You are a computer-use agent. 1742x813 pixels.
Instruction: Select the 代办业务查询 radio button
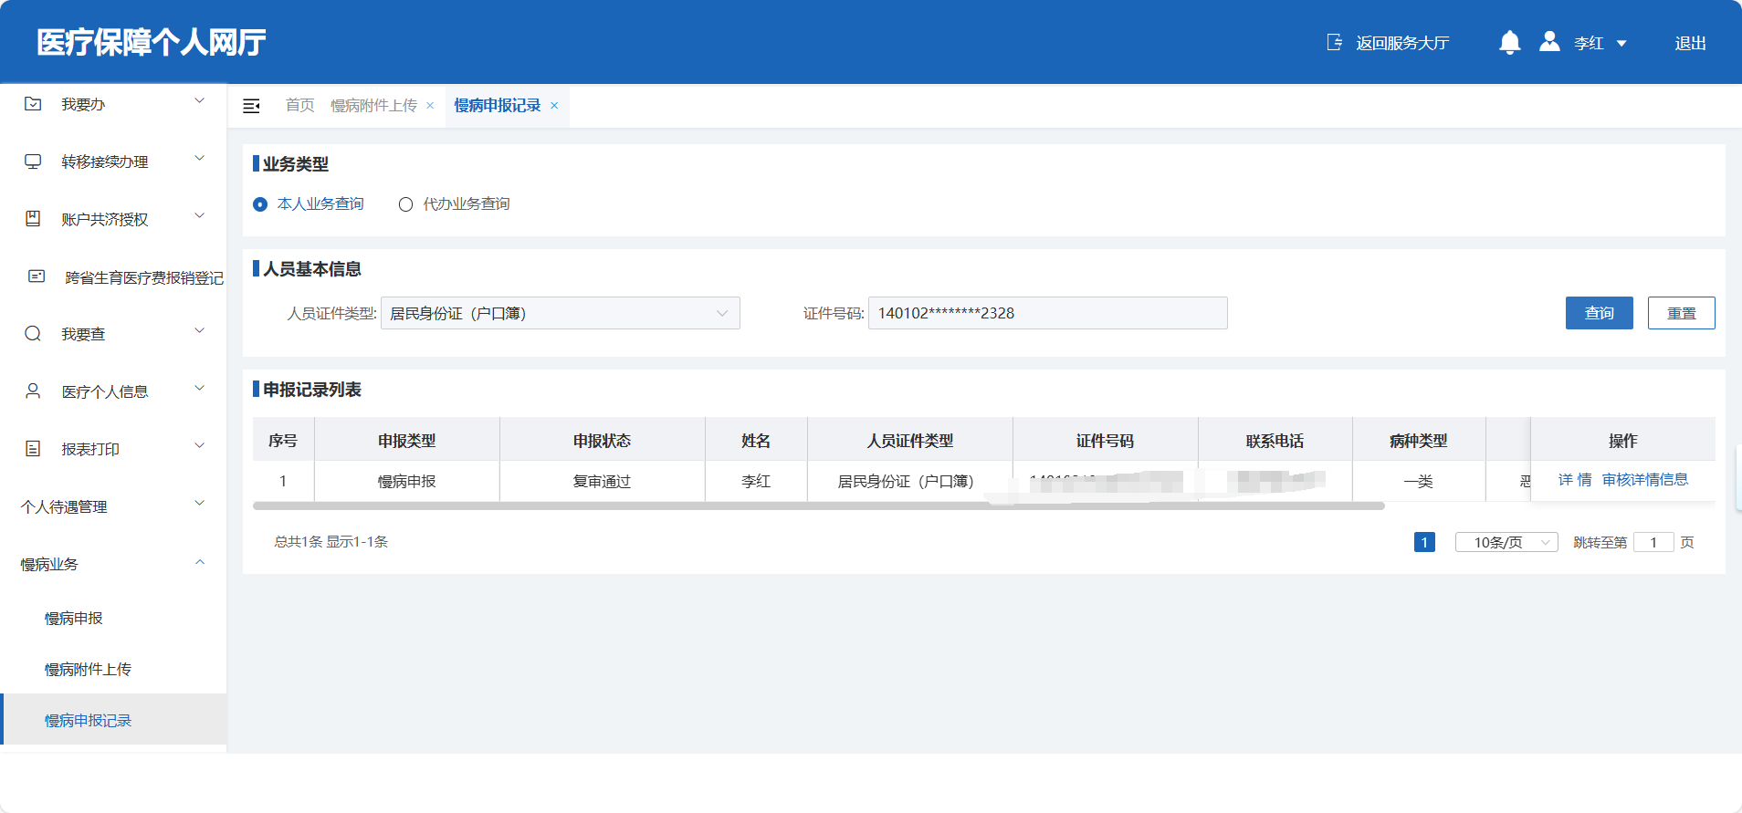coord(406,204)
